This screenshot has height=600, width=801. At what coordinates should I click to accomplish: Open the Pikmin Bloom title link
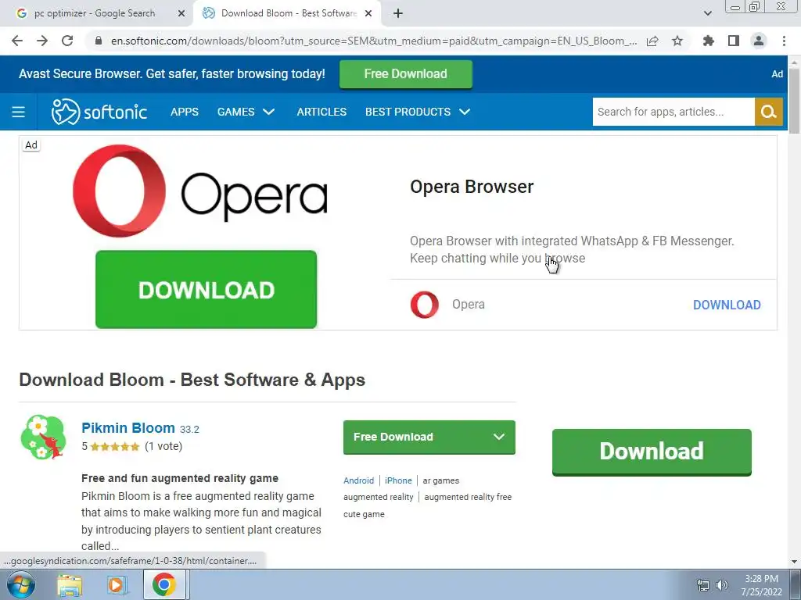[128, 428]
